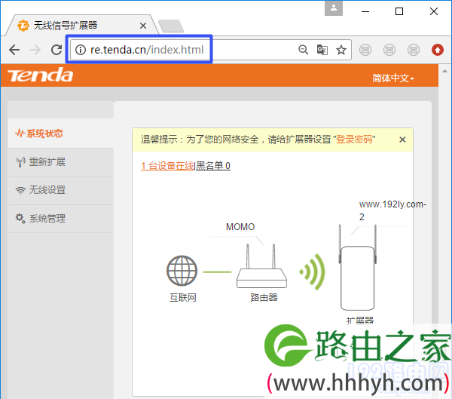Dismiss the yellow 温馨提示 notice

coord(402,140)
